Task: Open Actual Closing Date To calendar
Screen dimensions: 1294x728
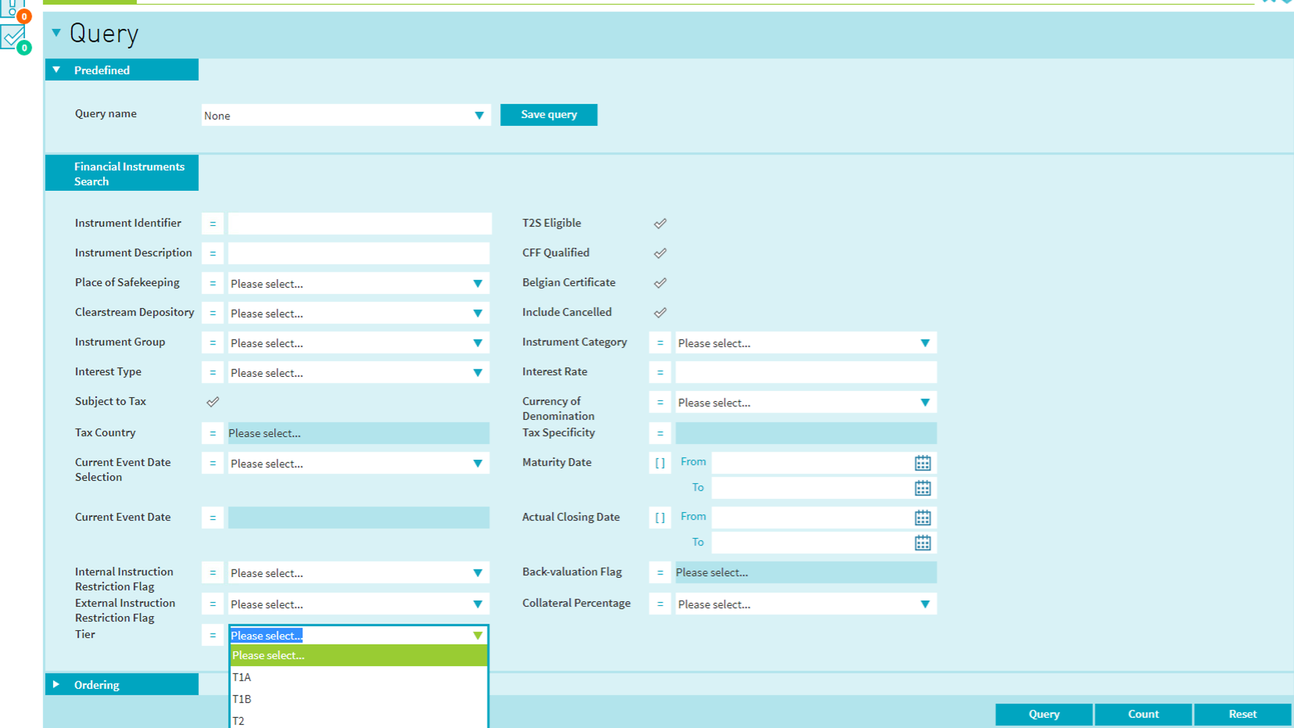Action: [923, 543]
